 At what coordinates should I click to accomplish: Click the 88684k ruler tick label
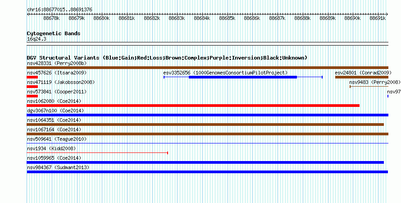click(202, 18)
